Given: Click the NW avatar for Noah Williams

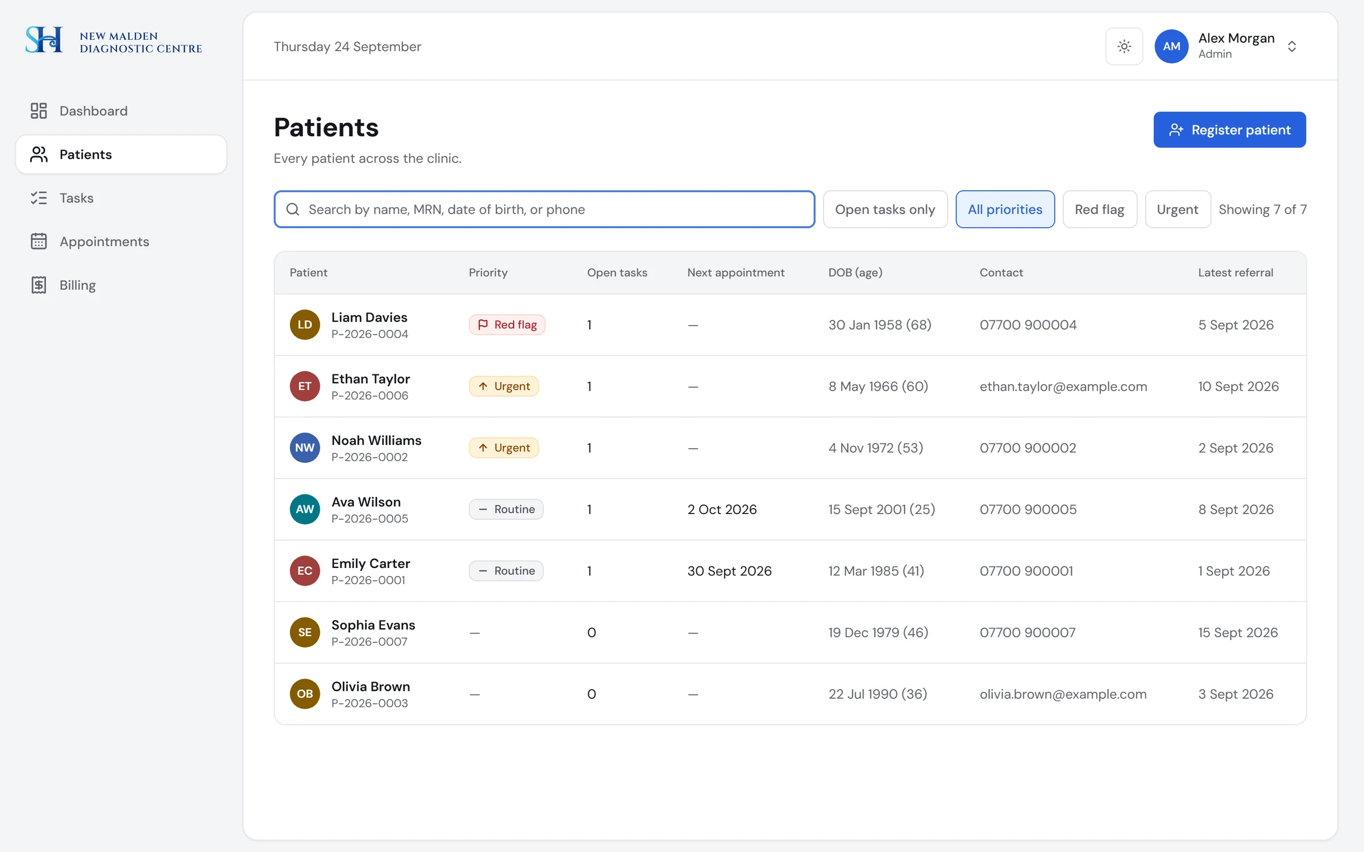Looking at the screenshot, I should (305, 448).
